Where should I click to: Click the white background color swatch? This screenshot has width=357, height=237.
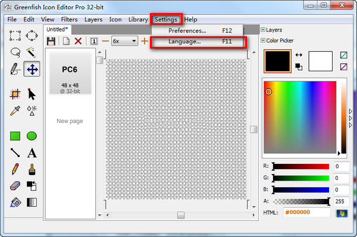[x=320, y=61]
